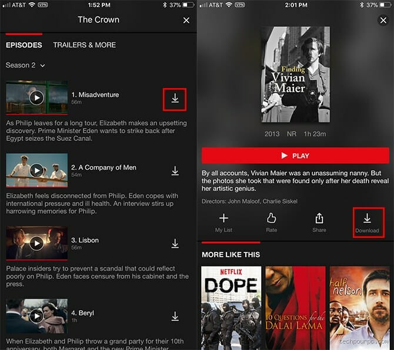This screenshot has width=394, height=350.
Task: Tap the Wi-Fi icon in right status bar
Action: 229,5
